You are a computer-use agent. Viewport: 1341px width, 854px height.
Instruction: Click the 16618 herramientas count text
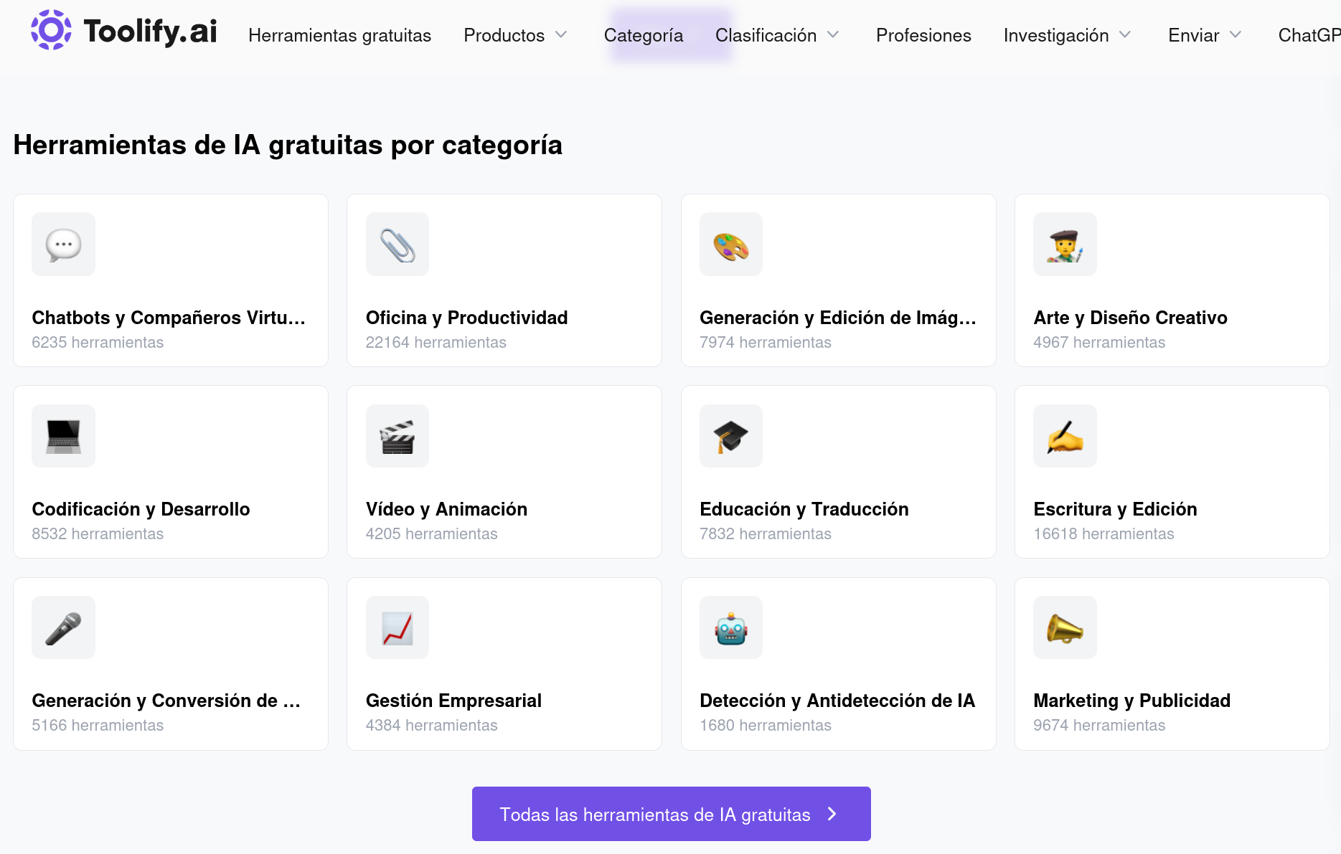(1104, 534)
